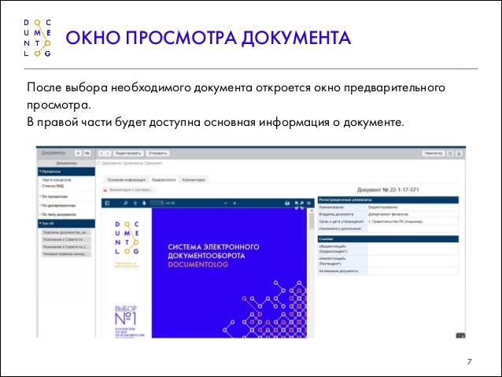Open the Основная информация tab
Image resolution: width=502 pixels, height=377 pixels.
pos(126,179)
